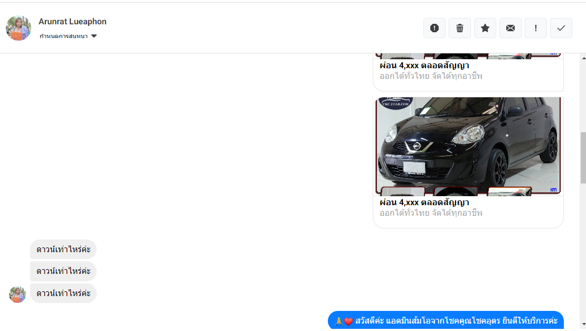Mark conversation as spam with the exclamation circle icon
Screen dimensions: 586x331
(434, 28)
